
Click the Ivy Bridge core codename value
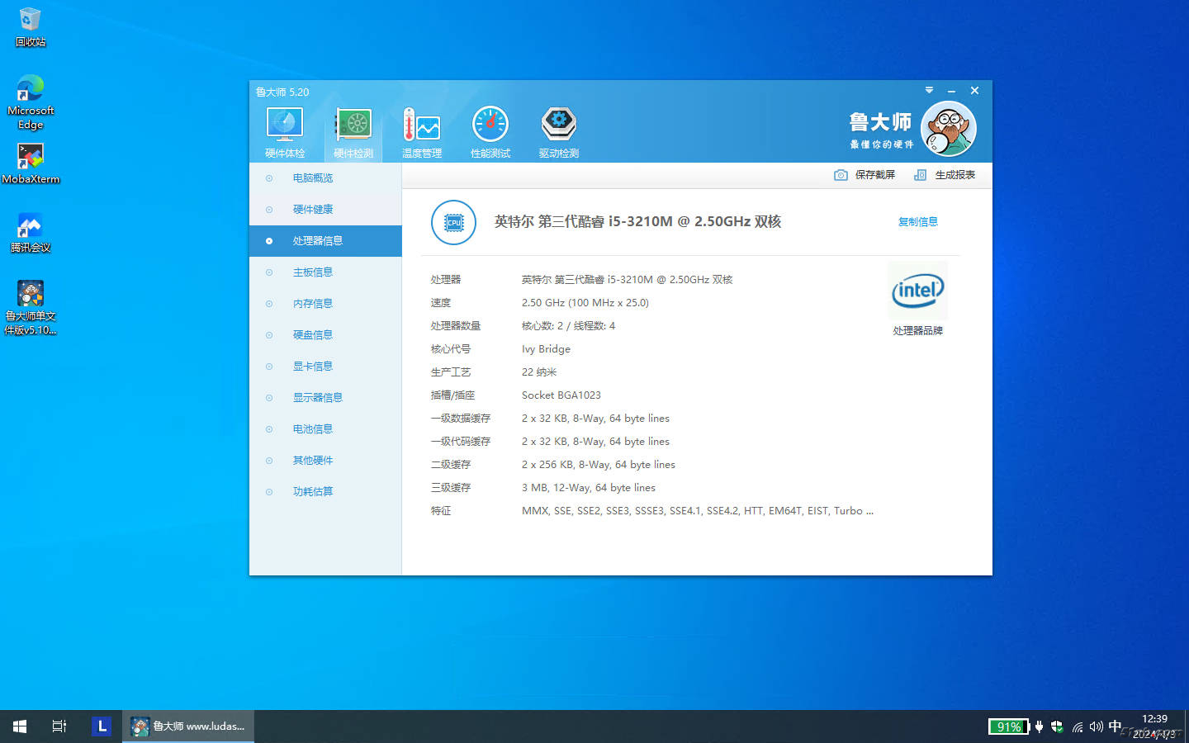click(x=546, y=349)
